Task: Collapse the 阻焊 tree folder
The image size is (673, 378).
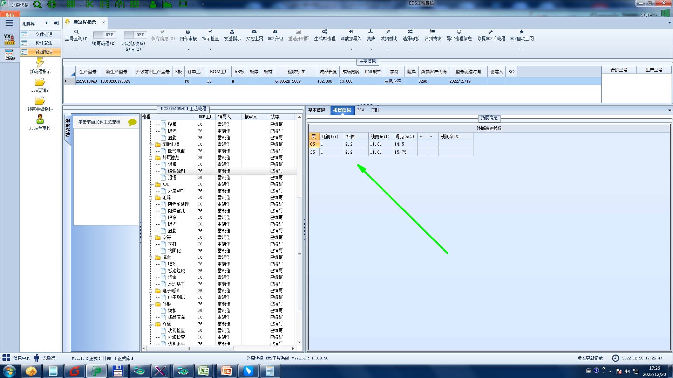Action: pos(151,198)
